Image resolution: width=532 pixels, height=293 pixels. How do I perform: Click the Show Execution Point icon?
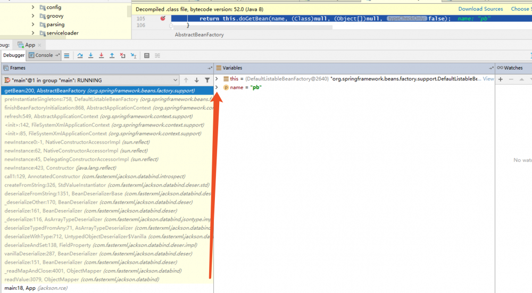tap(66, 56)
